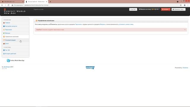This screenshot has width=190, height=107.
Task: Switch to the PW NEW AGE 1.5.1 tab
Action: pyautogui.click(x=12, y=2)
